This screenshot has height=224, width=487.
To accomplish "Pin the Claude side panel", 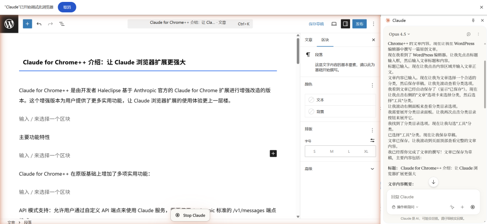I will [473, 20].
